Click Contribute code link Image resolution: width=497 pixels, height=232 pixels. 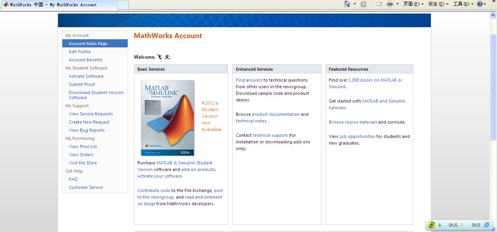[x=154, y=190]
